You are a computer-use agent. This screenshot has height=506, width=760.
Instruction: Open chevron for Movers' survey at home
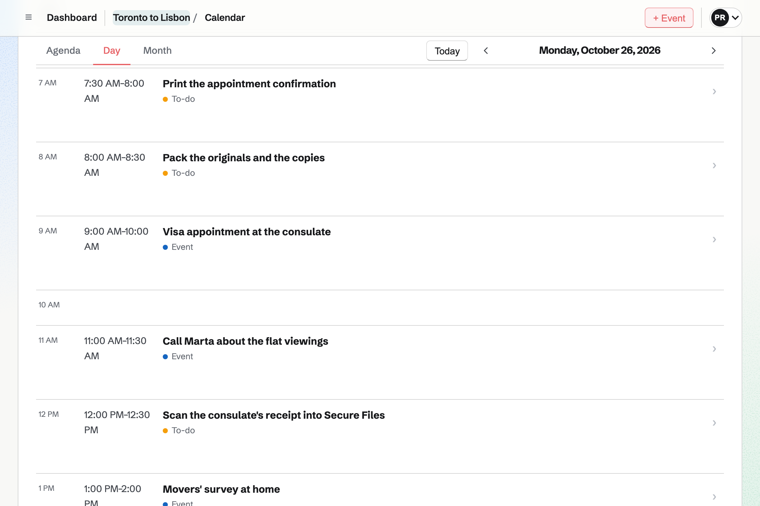(x=714, y=497)
